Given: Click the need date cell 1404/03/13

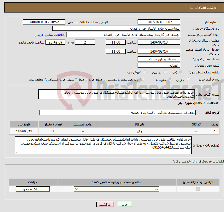Looking at the screenshot, I should point(24,131).
